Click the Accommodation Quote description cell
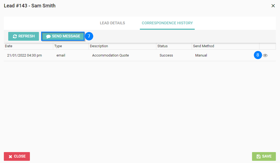This screenshot has height=163, width=280. [x=111, y=55]
